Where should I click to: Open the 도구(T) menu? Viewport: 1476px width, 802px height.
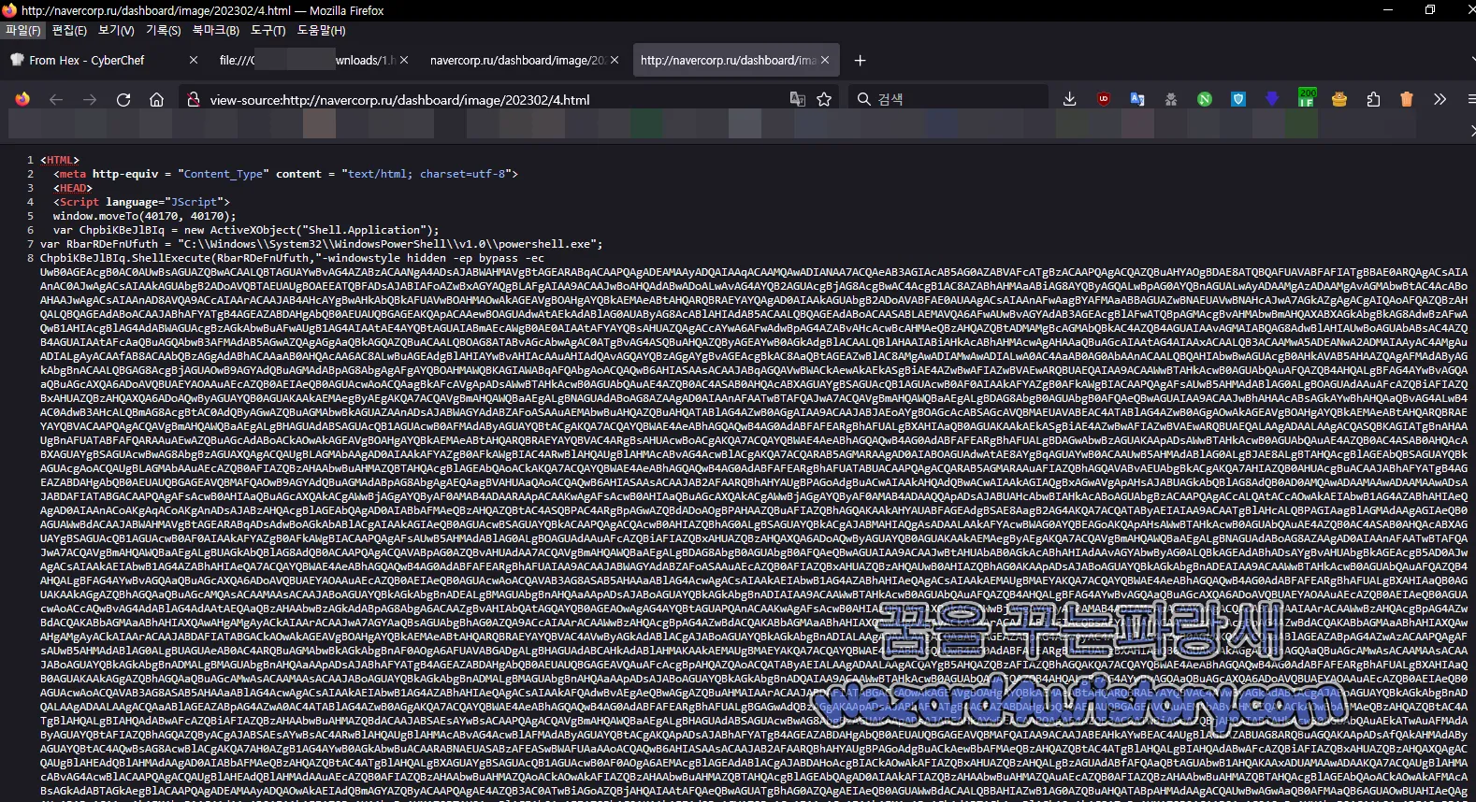tap(268, 31)
